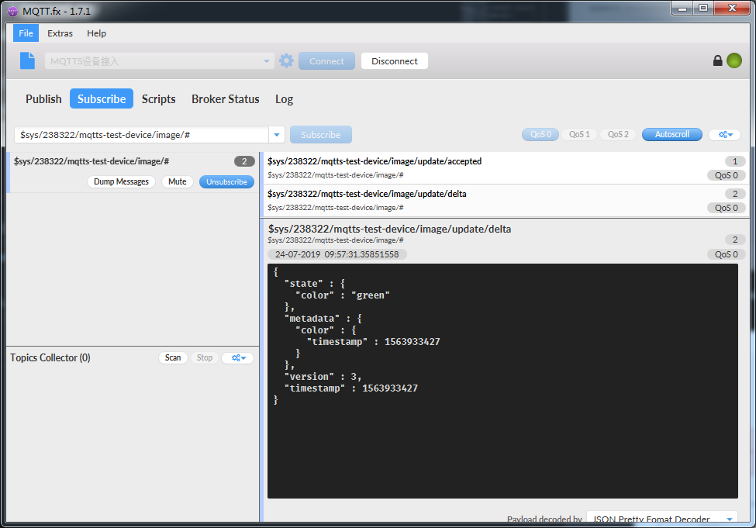This screenshot has width=756, height=528.
Task: Click the detail heading update/delta topic
Action: pos(389,229)
